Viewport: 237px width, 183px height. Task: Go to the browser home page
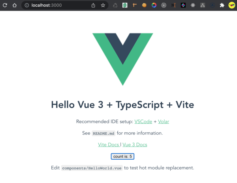point(15,5)
